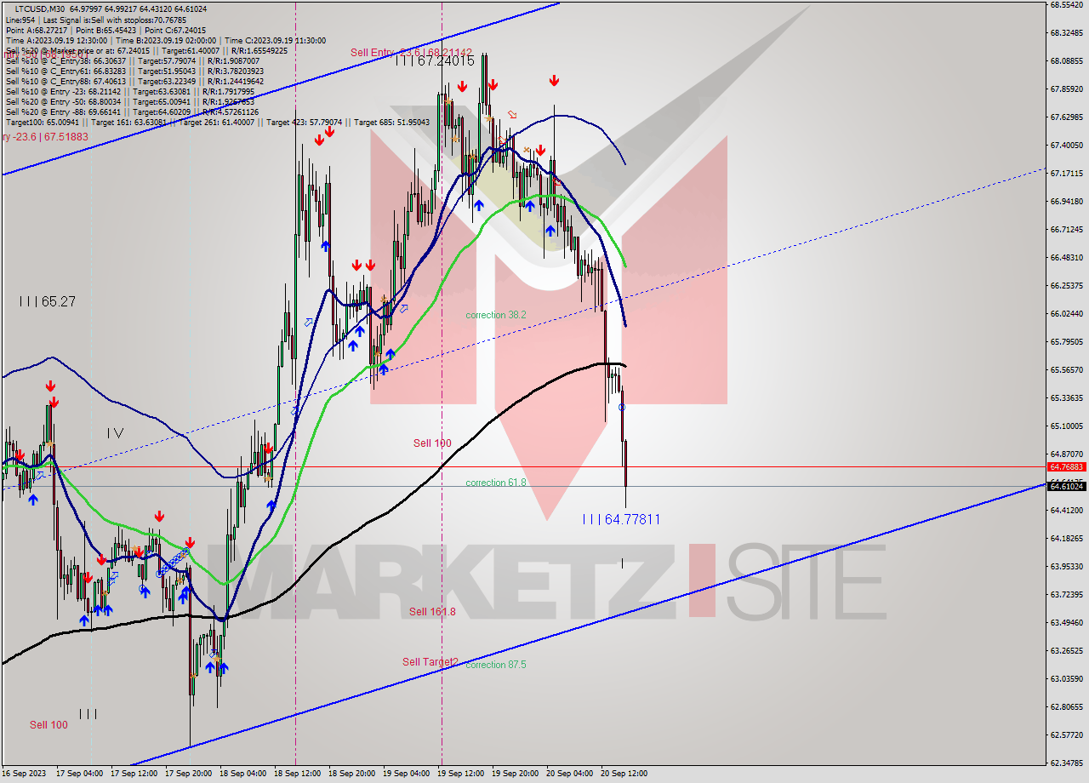1089x783 pixels.
Task: Click the 'Target100: 65.00941' targets line
Action: 217,123
